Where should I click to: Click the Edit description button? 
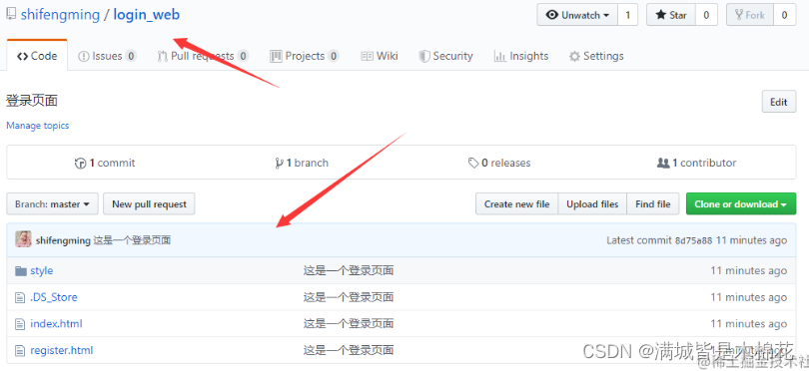[779, 102]
